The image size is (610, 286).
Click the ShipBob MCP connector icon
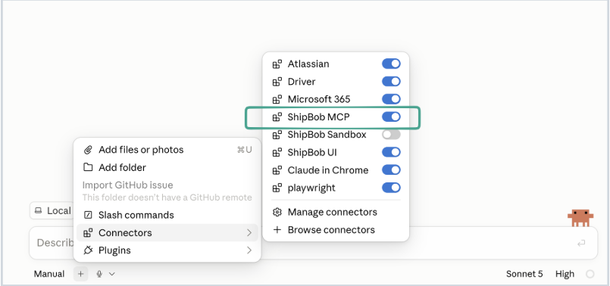[x=277, y=117]
